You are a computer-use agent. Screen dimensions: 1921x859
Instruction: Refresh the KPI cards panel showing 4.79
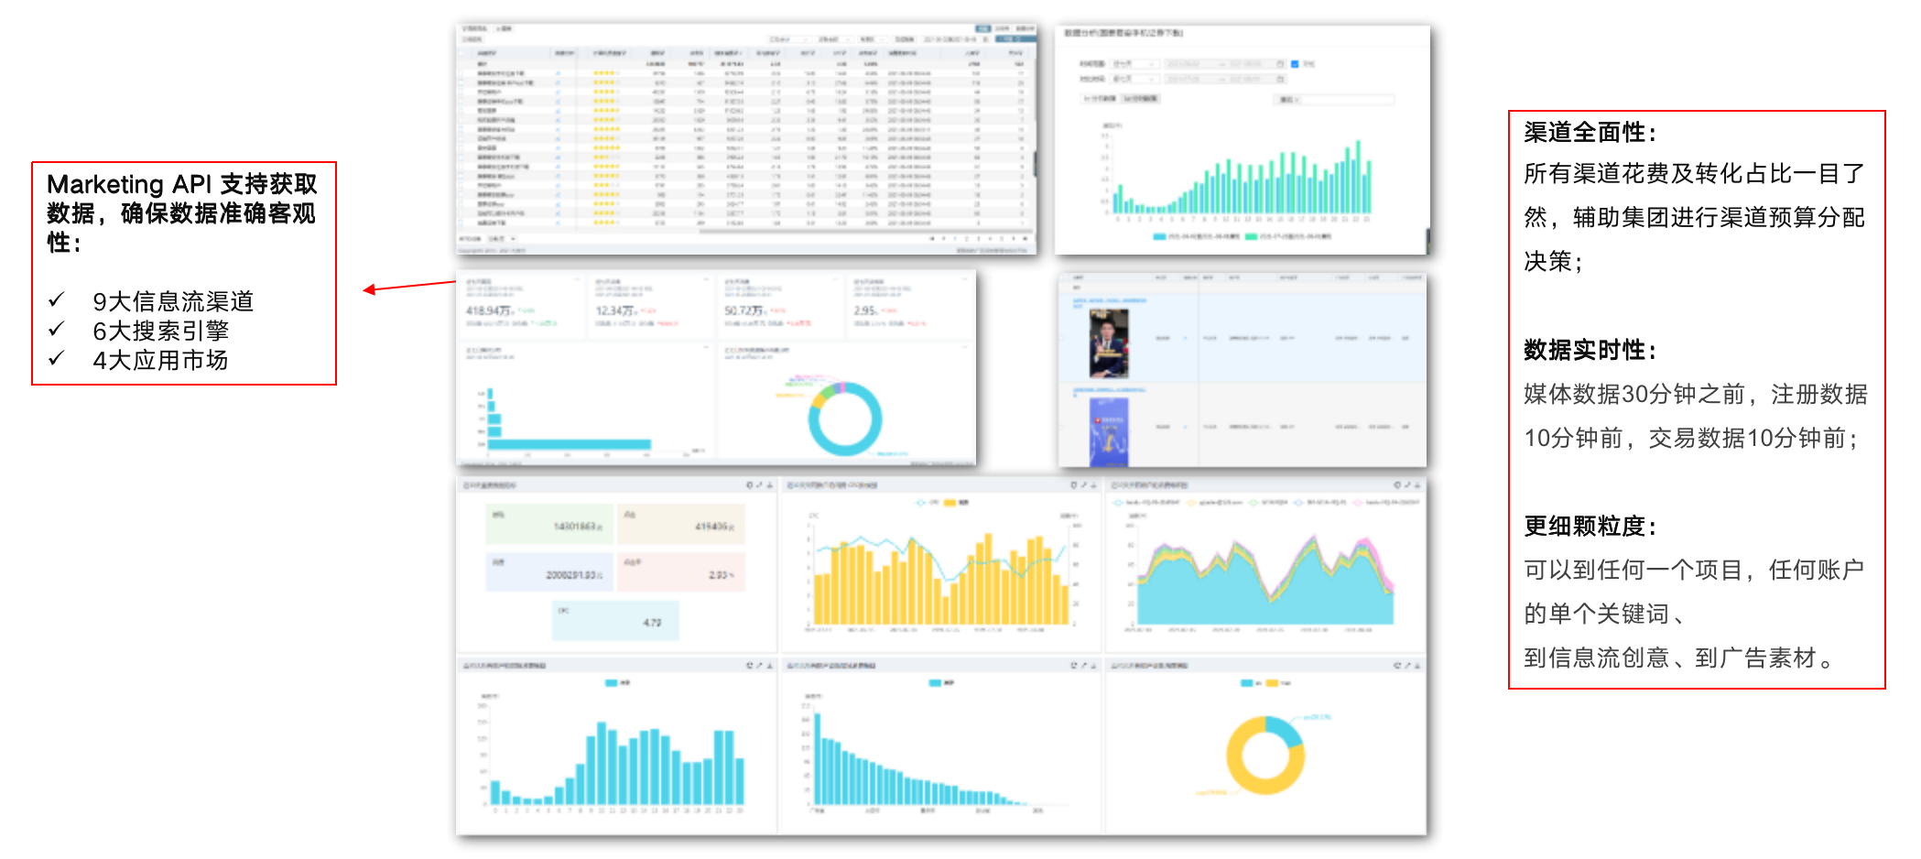pos(749,484)
